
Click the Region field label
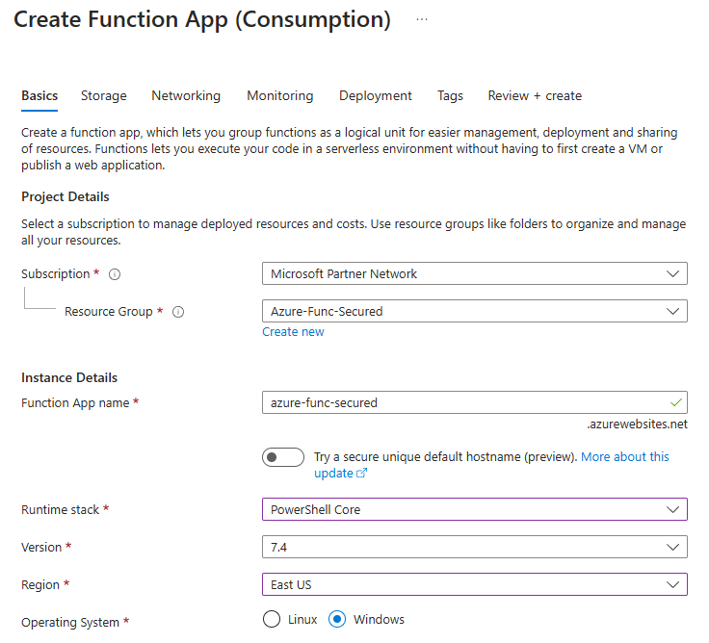[x=40, y=584]
